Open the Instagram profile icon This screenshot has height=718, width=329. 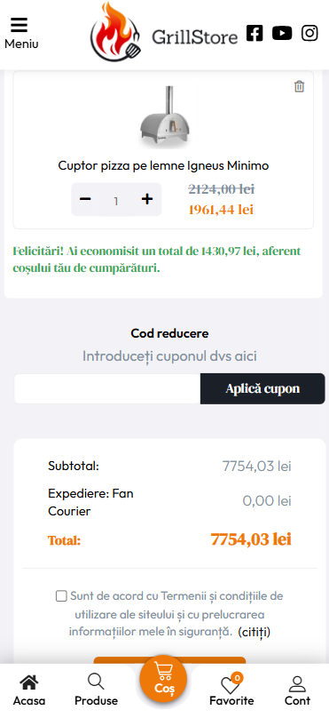pyautogui.click(x=309, y=33)
